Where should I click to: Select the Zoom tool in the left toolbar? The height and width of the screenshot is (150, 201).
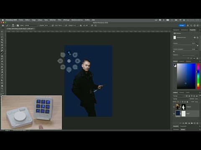2,88
